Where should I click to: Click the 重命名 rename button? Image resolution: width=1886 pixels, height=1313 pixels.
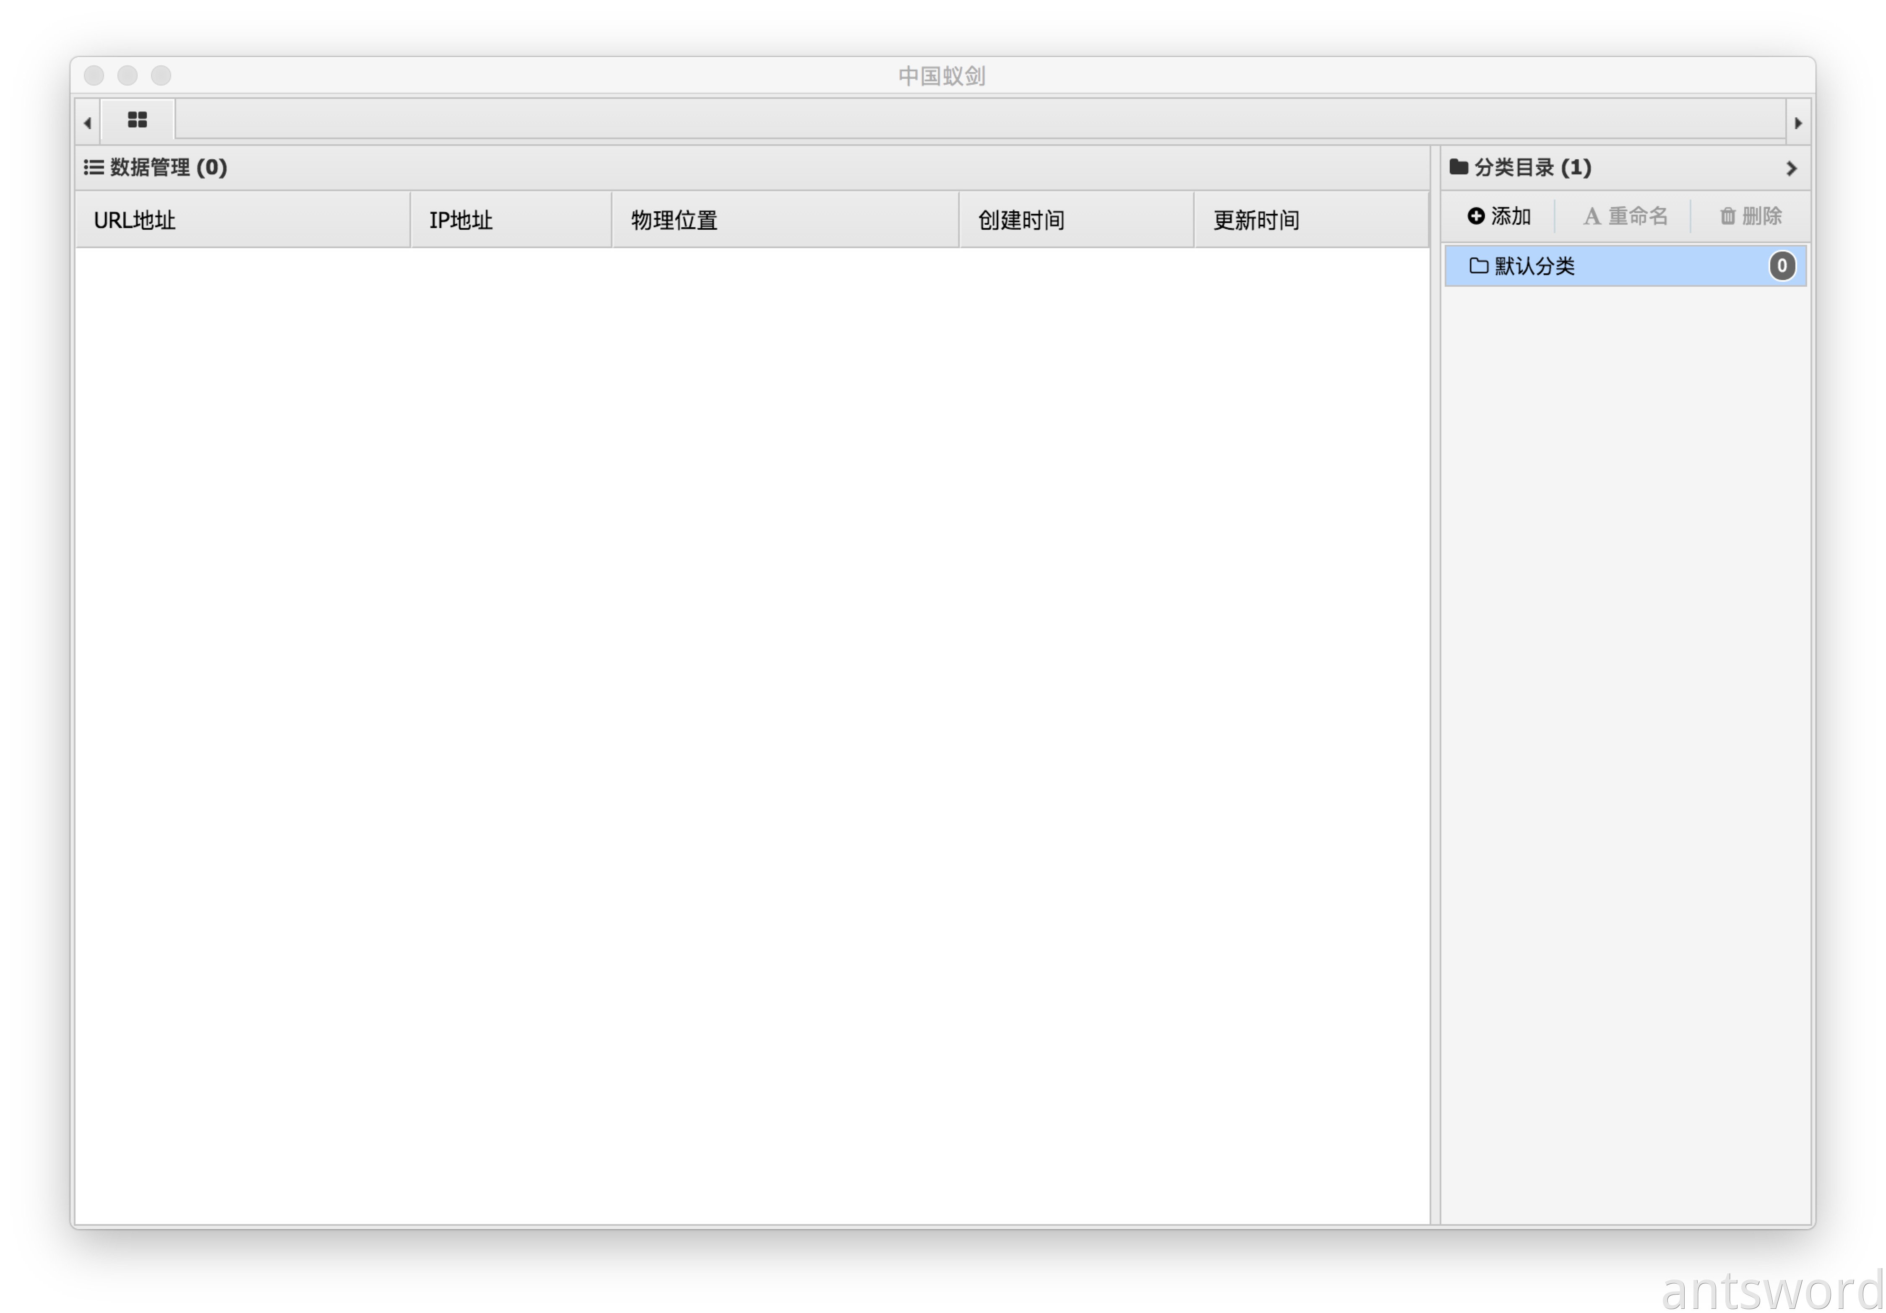coord(1625,216)
